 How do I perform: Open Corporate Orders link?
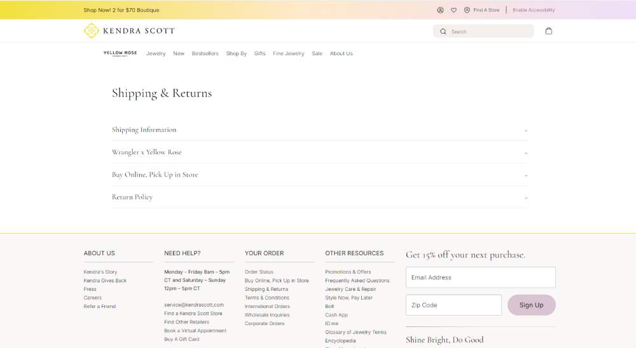pos(265,323)
